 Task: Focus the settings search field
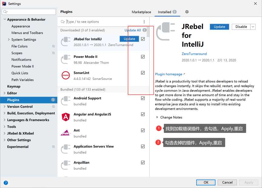(x=29, y=12)
